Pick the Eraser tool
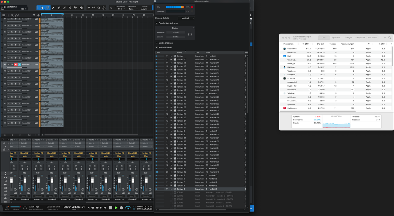This screenshot has height=216, width=394. (x=59, y=8)
